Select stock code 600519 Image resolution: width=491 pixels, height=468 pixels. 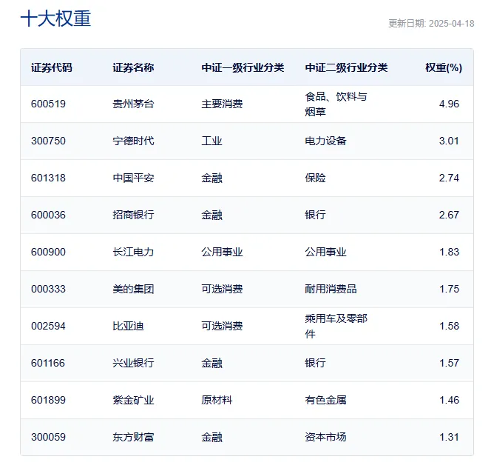pyautogui.click(x=48, y=104)
